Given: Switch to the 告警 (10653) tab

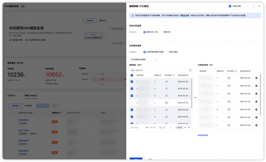Looking at the screenshot, I should (31, 95).
